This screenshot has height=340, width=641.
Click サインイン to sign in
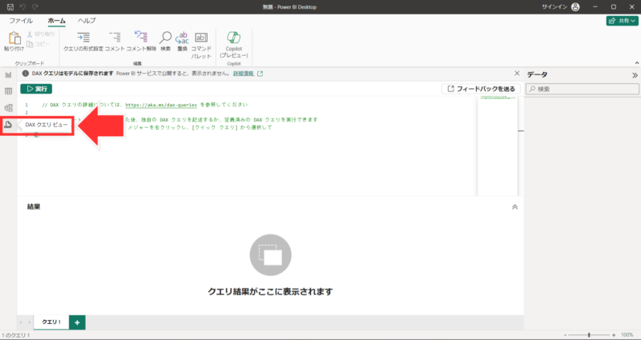(x=554, y=7)
